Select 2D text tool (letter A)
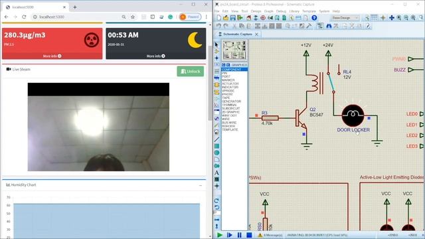425x239 pixels. 216,173
